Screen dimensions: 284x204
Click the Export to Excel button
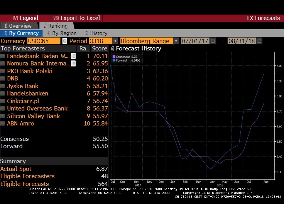[76, 18]
